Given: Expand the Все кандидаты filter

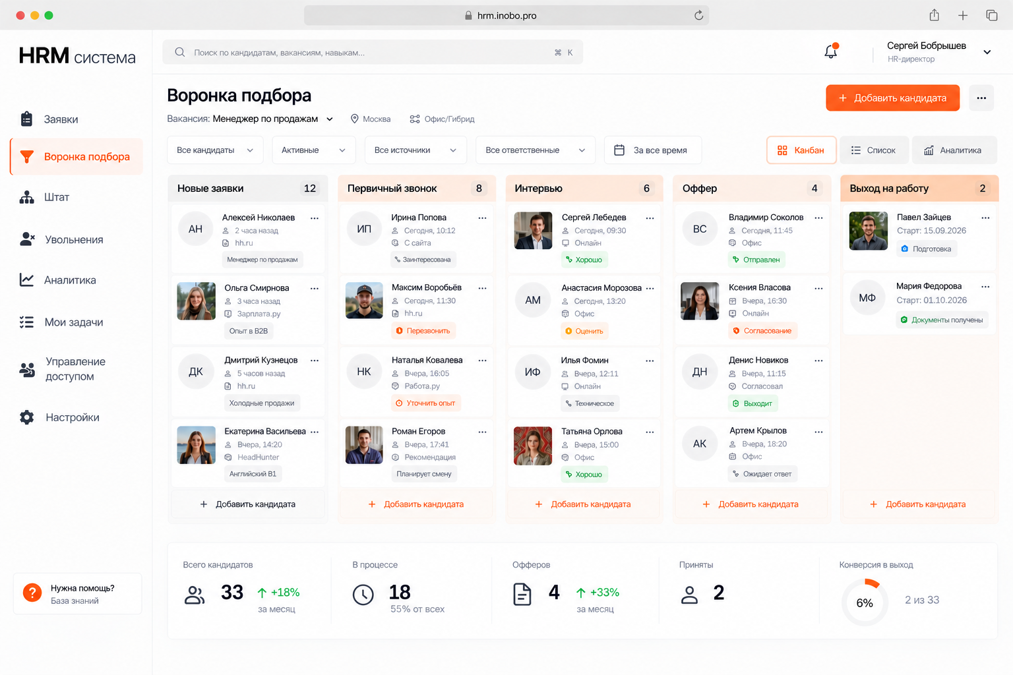Looking at the screenshot, I should click(215, 150).
